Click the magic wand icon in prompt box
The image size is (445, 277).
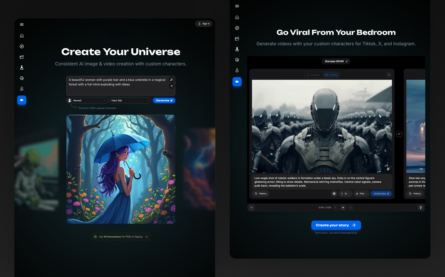(172, 79)
